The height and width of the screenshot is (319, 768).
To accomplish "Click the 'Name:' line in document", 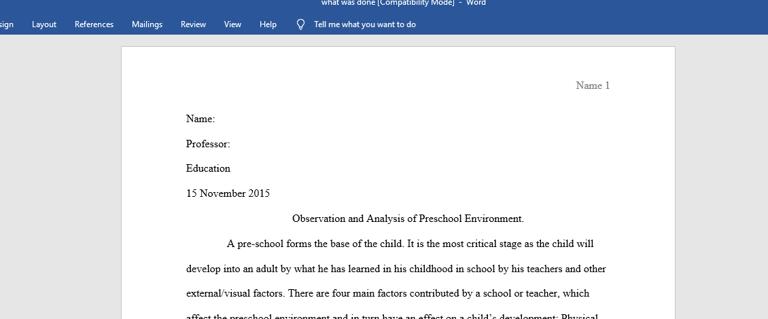I will [x=200, y=119].
